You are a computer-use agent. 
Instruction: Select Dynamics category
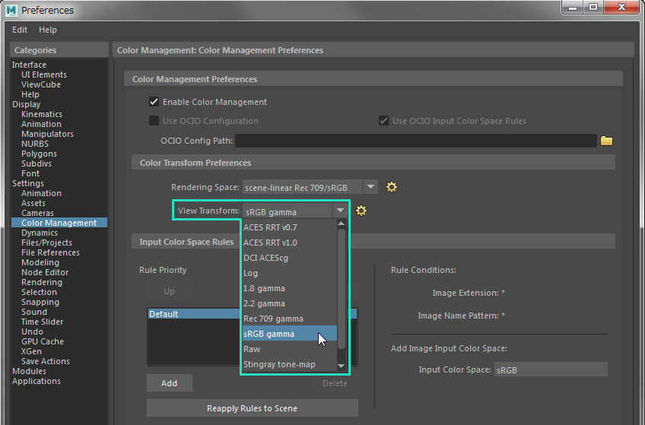coord(40,232)
